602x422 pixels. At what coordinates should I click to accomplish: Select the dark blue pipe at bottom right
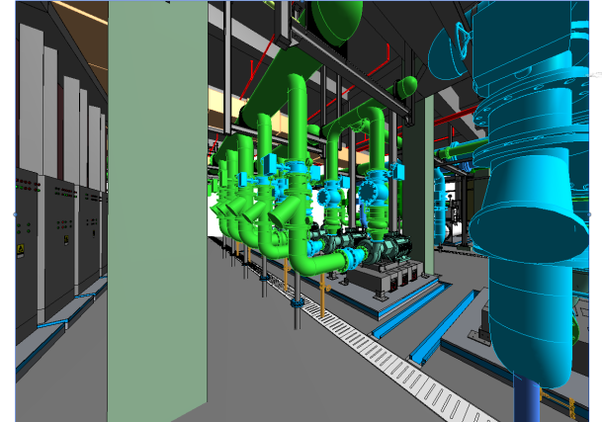[530, 400]
